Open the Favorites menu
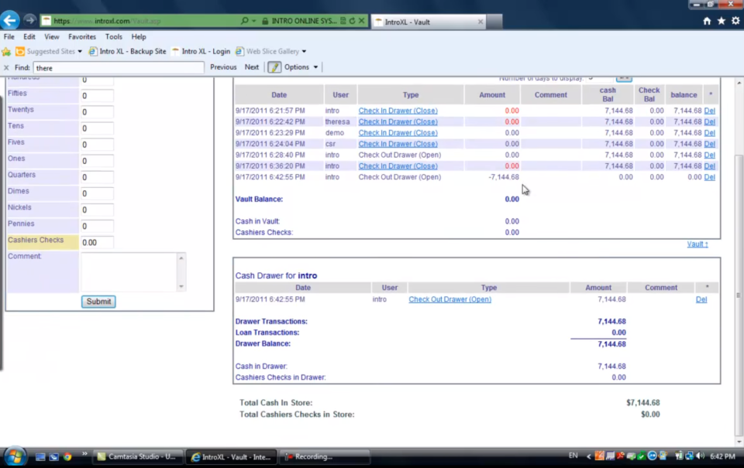Screen dimensions: 744x468 [81, 36]
